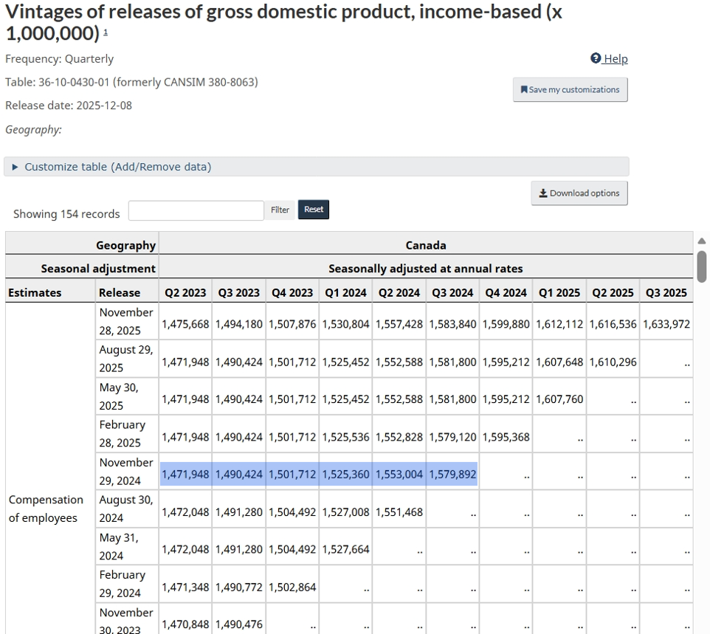Click the disclosure triangle beside Customize table
Image resolution: width=710 pixels, height=634 pixels.
point(15,167)
